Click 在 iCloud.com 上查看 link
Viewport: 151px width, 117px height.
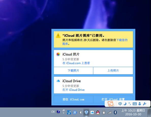point(76,63)
